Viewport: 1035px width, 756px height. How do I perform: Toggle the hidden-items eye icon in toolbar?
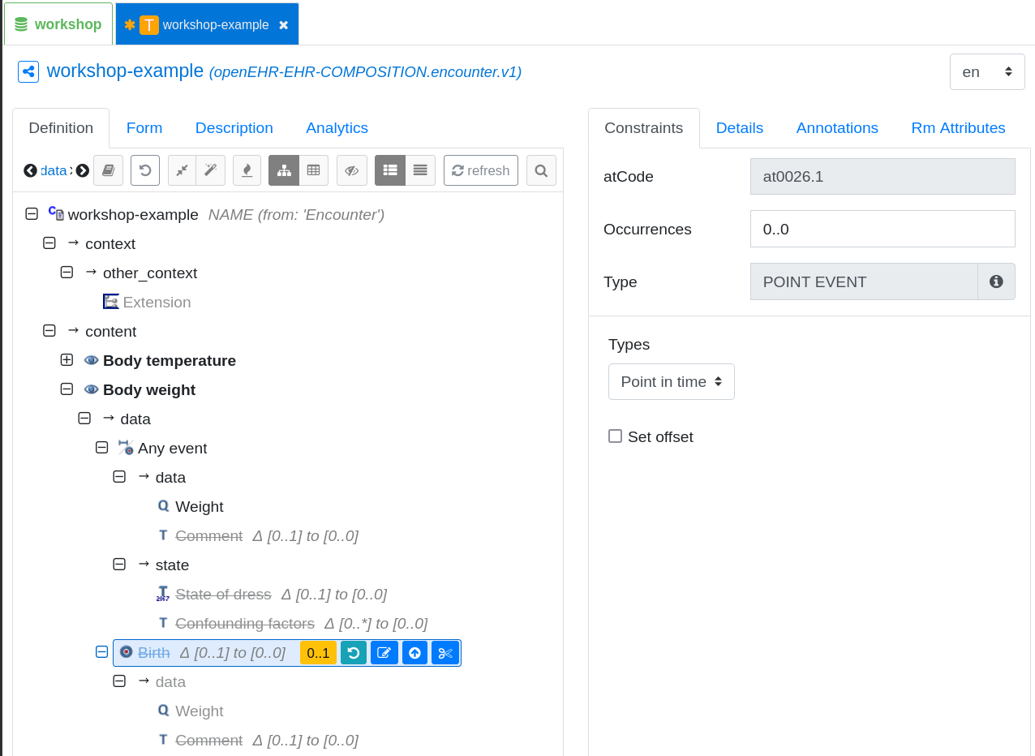click(351, 170)
